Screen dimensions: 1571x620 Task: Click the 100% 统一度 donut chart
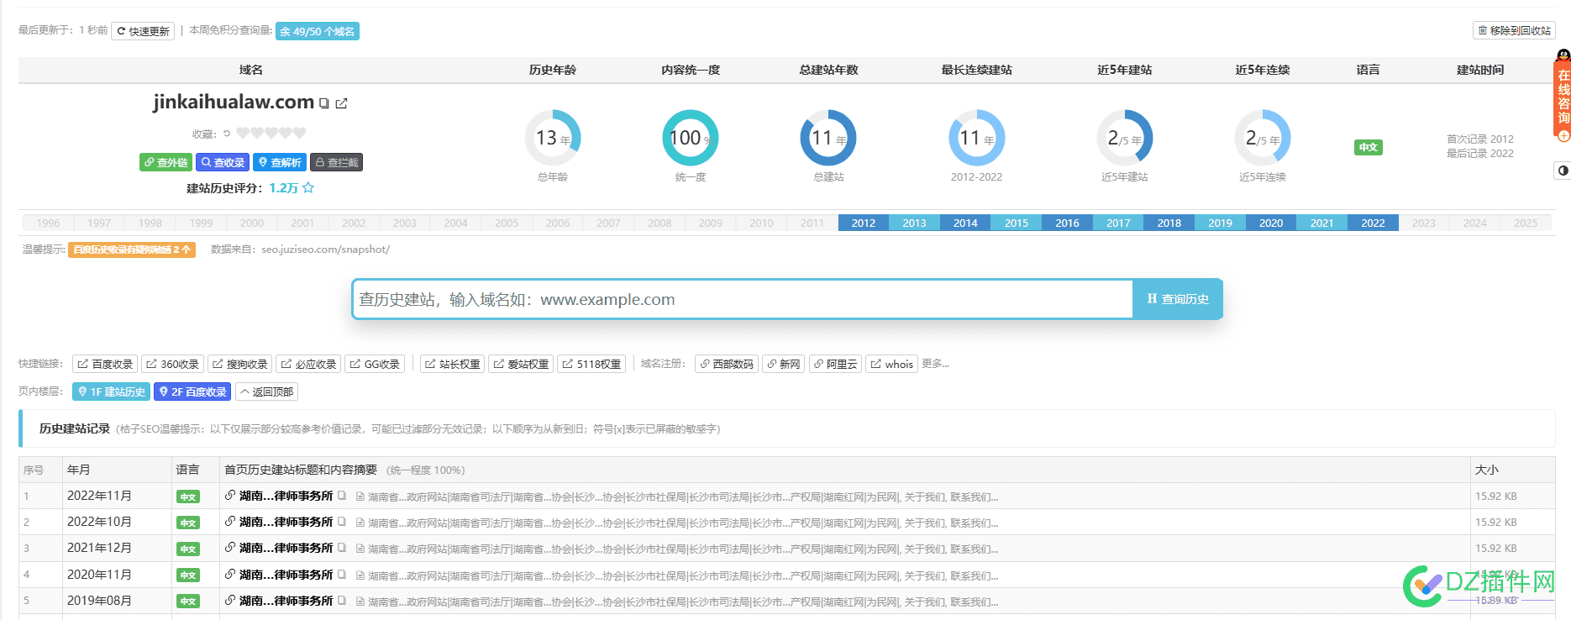point(691,138)
